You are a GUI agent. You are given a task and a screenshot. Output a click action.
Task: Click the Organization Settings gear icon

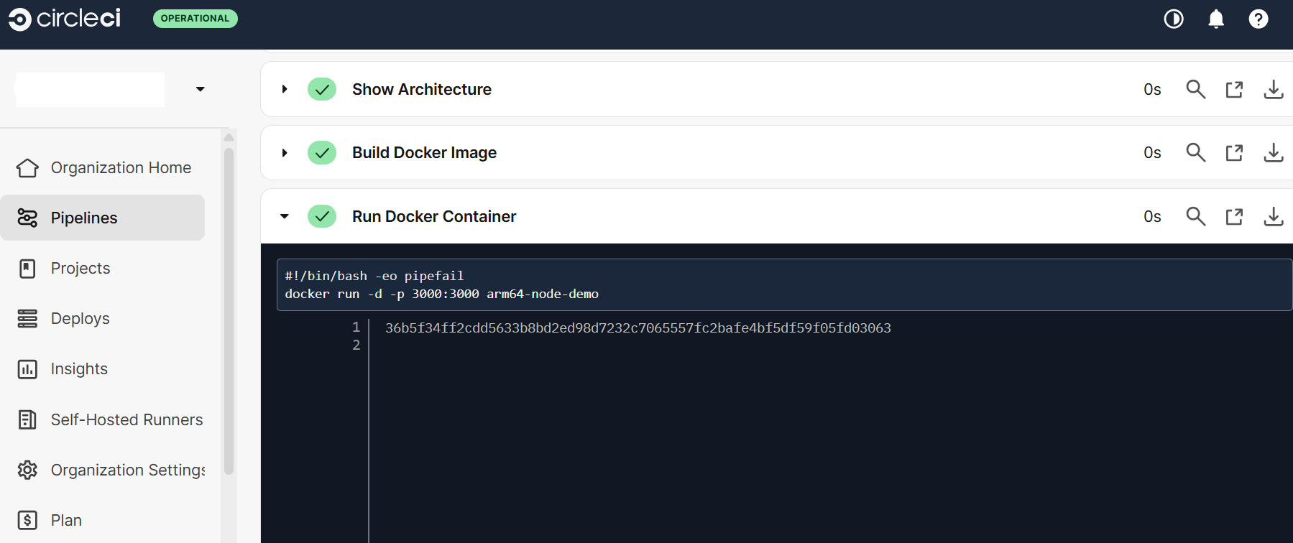pyautogui.click(x=27, y=470)
